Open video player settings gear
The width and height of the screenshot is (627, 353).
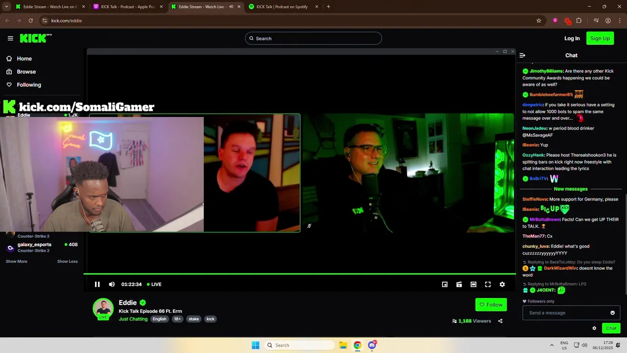coord(502,284)
